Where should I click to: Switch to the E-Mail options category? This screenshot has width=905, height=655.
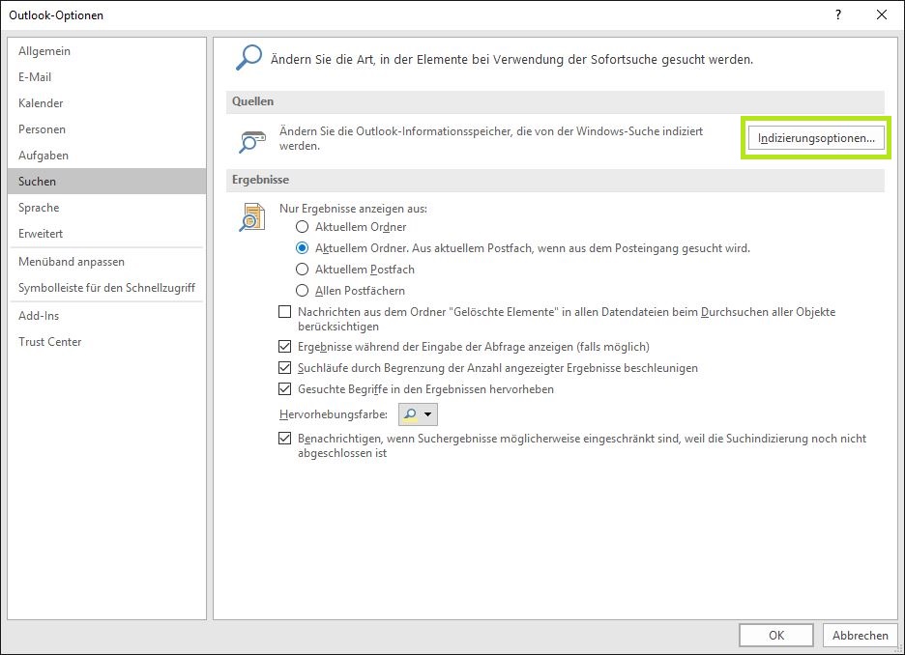(x=106, y=76)
